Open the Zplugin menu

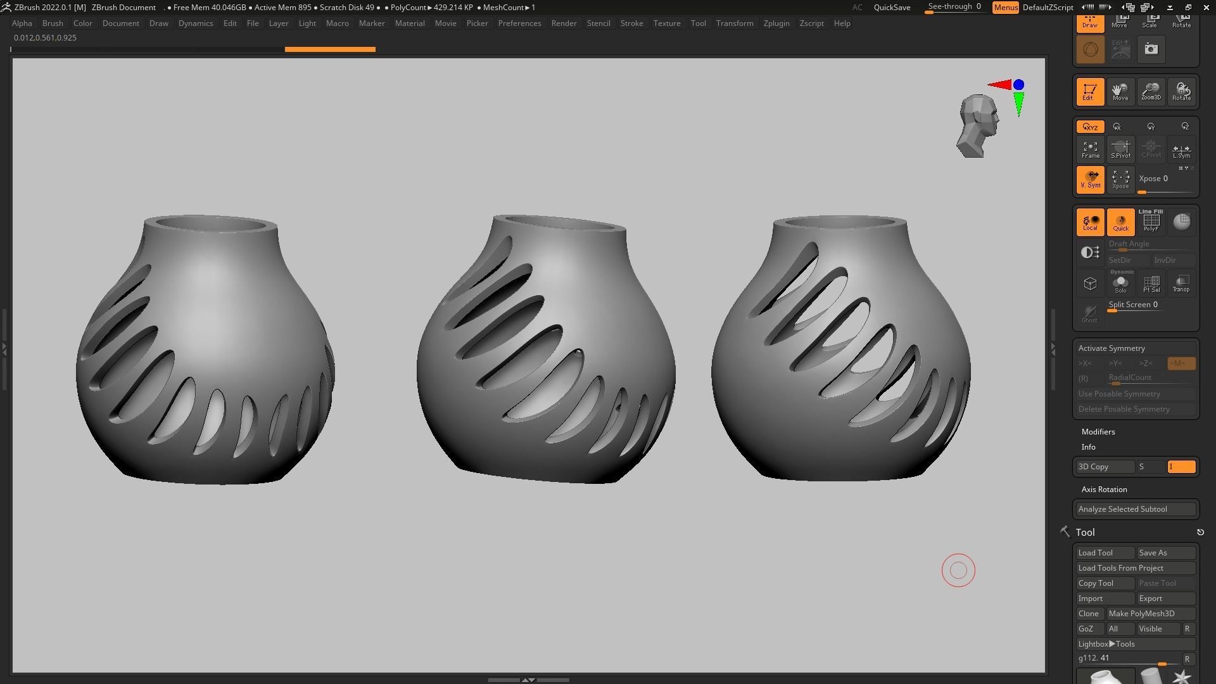pos(776,23)
